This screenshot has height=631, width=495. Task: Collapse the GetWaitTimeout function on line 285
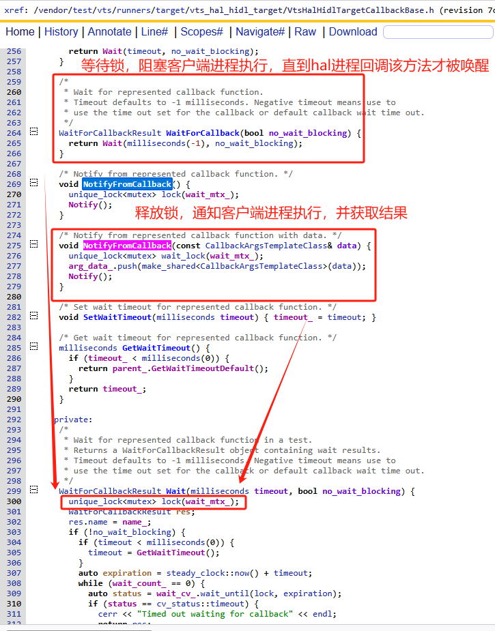[x=34, y=347]
